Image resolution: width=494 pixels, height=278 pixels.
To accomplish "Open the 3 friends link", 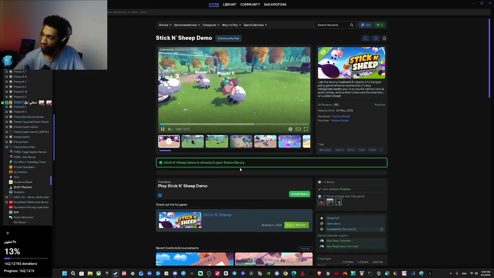I will pyautogui.click(x=328, y=197).
